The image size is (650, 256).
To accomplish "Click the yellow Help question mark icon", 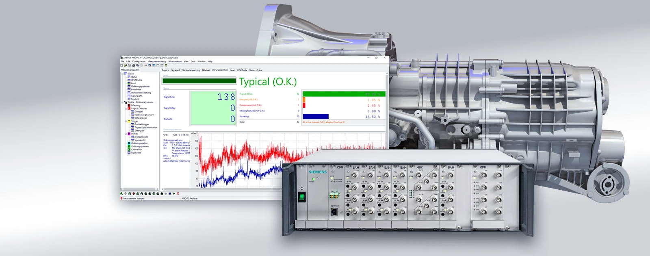I will pyautogui.click(x=166, y=65).
